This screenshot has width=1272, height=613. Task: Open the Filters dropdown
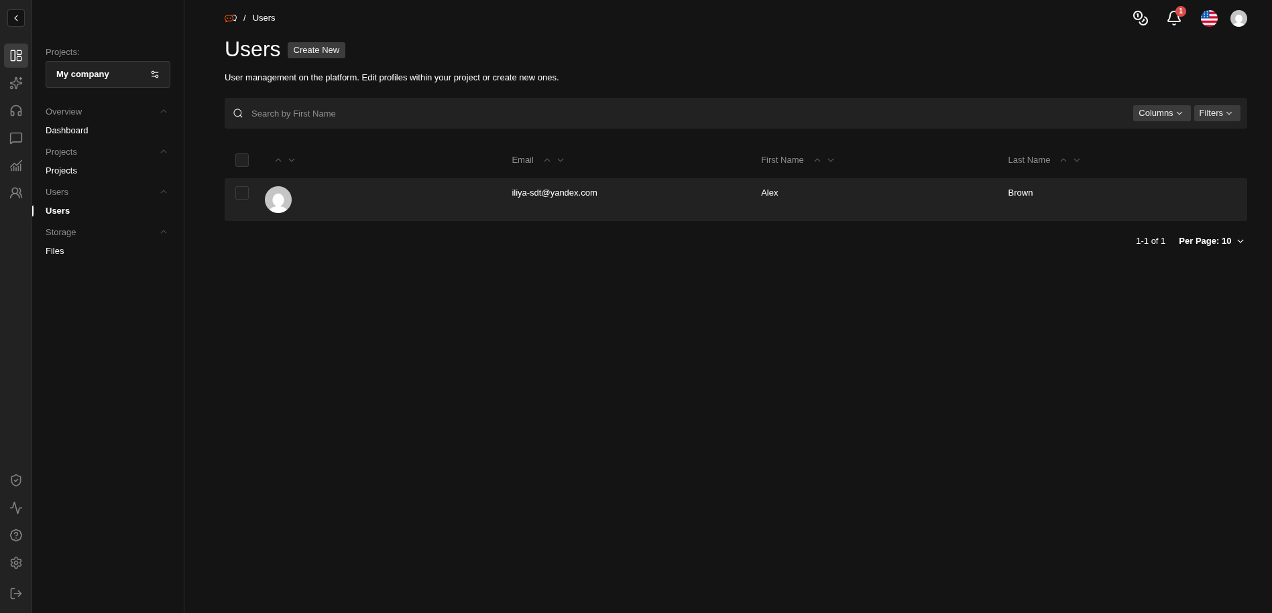(x=1217, y=113)
